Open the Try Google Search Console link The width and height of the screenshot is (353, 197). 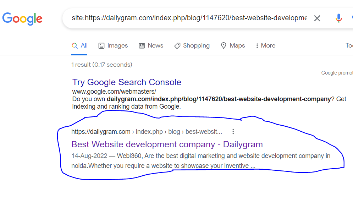click(127, 82)
